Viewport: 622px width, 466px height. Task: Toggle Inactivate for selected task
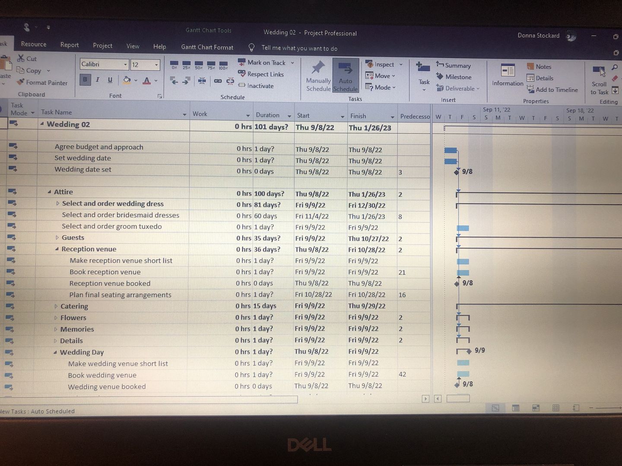(x=256, y=85)
